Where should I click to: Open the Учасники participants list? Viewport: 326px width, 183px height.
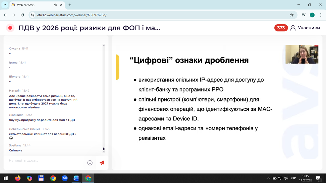[x=305, y=28]
